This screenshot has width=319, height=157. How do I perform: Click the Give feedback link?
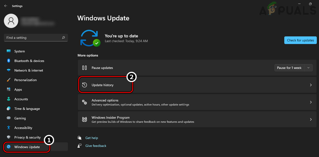pos(96,146)
